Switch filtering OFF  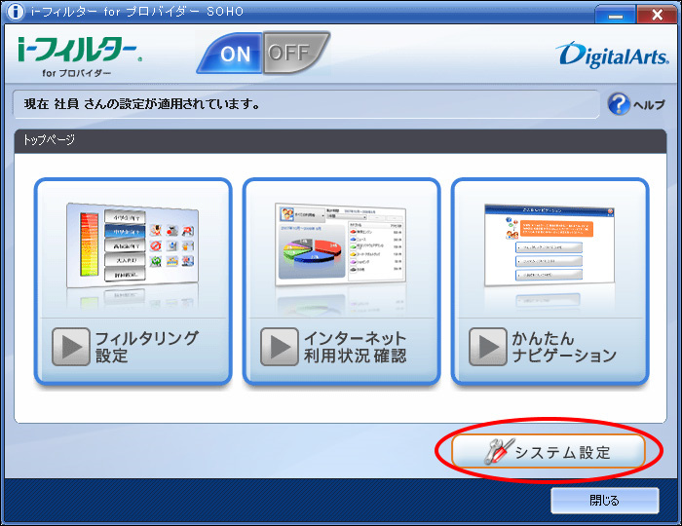(289, 53)
